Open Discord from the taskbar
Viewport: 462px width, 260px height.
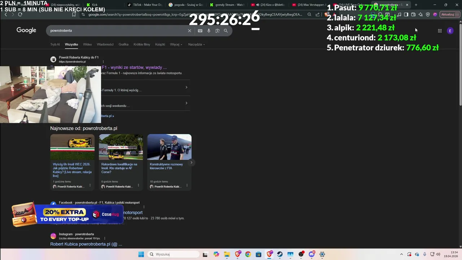pos(312,254)
